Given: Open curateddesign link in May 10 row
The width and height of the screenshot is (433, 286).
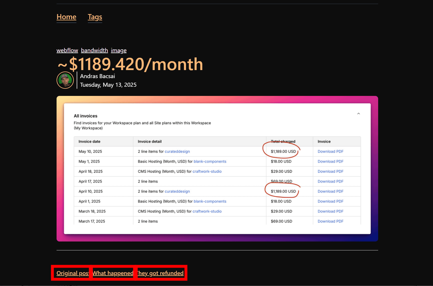Looking at the screenshot, I should 177,151.
